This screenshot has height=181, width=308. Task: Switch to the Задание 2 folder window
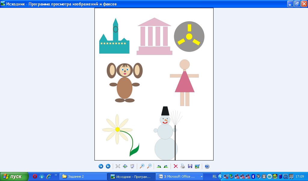coord(83,176)
